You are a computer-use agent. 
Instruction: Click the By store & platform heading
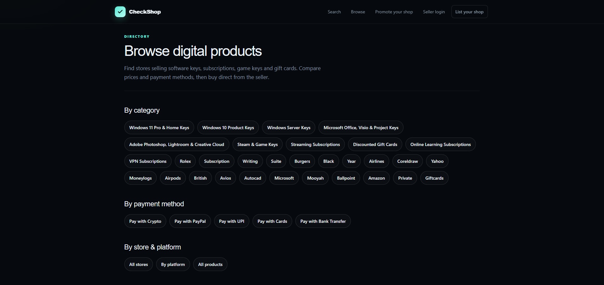153,247
